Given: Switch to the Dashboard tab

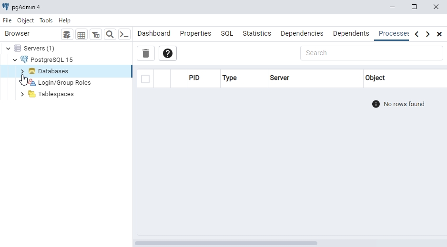Looking at the screenshot, I should pos(153,33).
